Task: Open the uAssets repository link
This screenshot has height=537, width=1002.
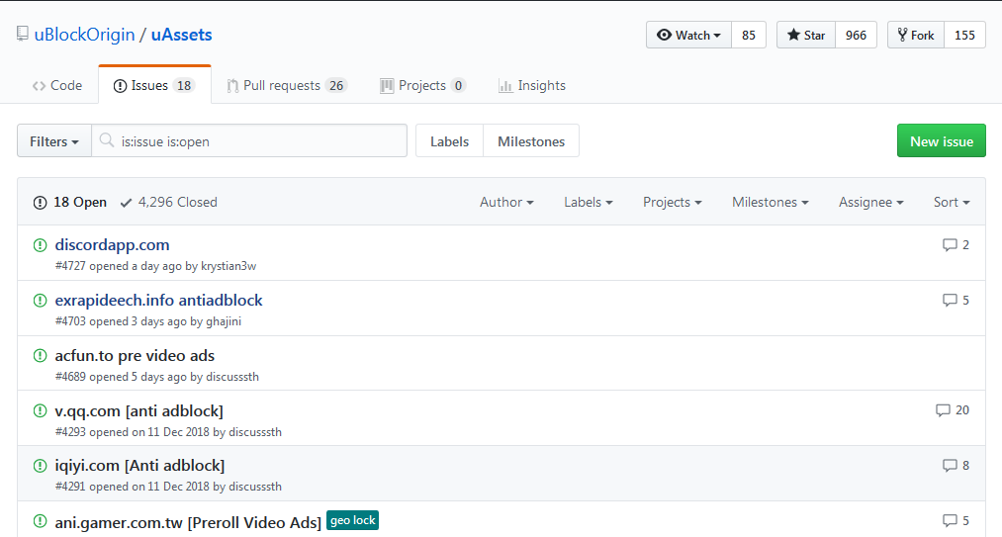Action: click(181, 35)
